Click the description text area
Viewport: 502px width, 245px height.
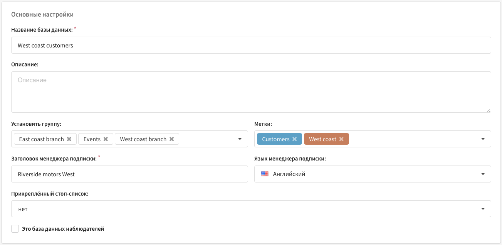coord(251,92)
